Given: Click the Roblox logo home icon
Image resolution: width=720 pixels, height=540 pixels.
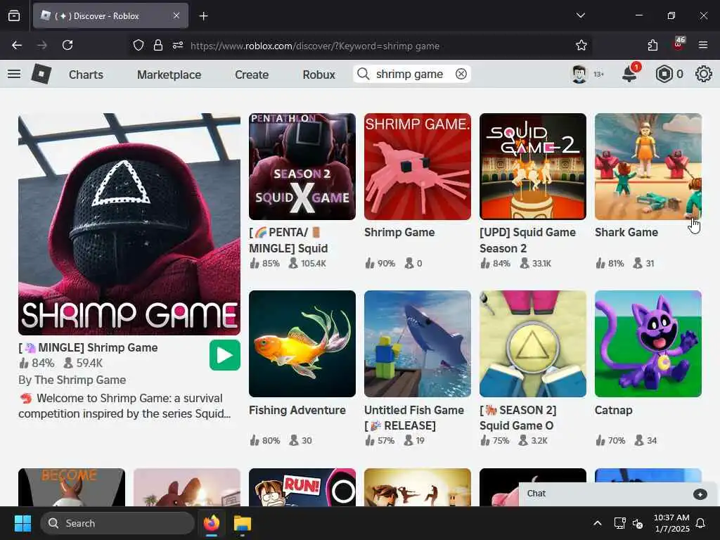Looking at the screenshot, I should tap(41, 74).
